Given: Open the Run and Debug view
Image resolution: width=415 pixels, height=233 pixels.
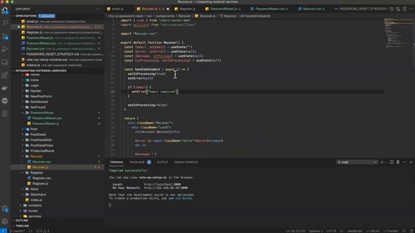Looking at the screenshot, I should (x=5, y=49).
